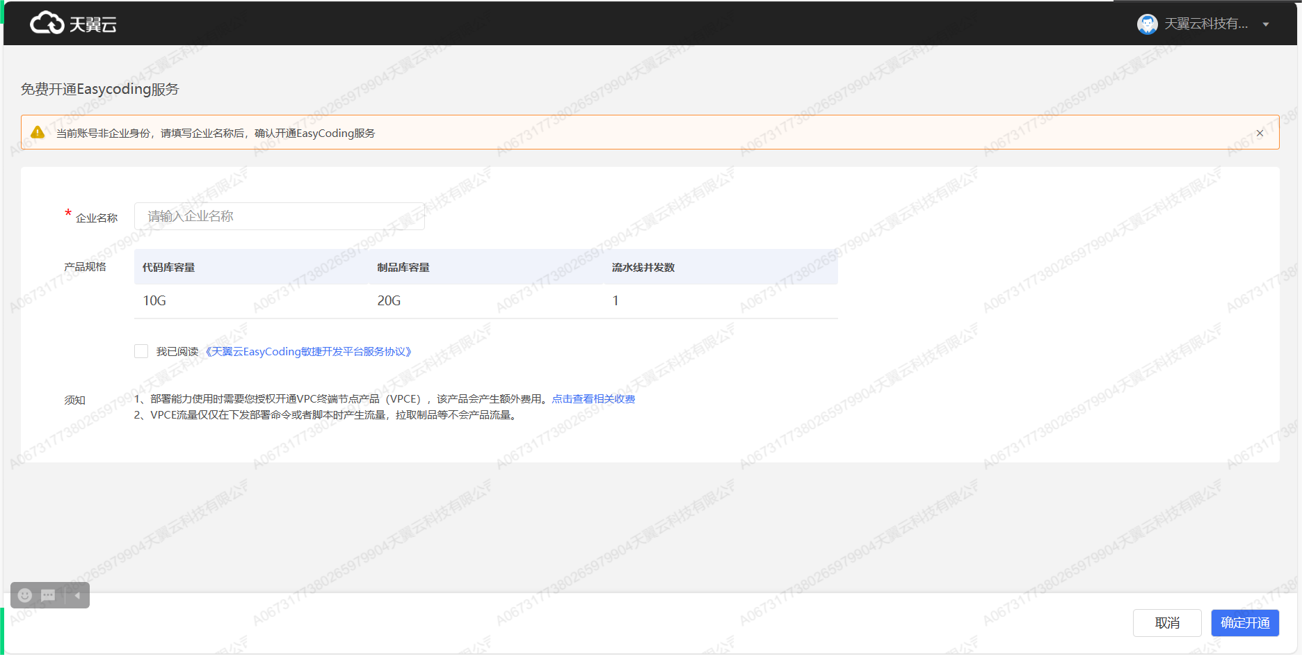
Task: Open the chat bubble message icon
Action: 48,595
